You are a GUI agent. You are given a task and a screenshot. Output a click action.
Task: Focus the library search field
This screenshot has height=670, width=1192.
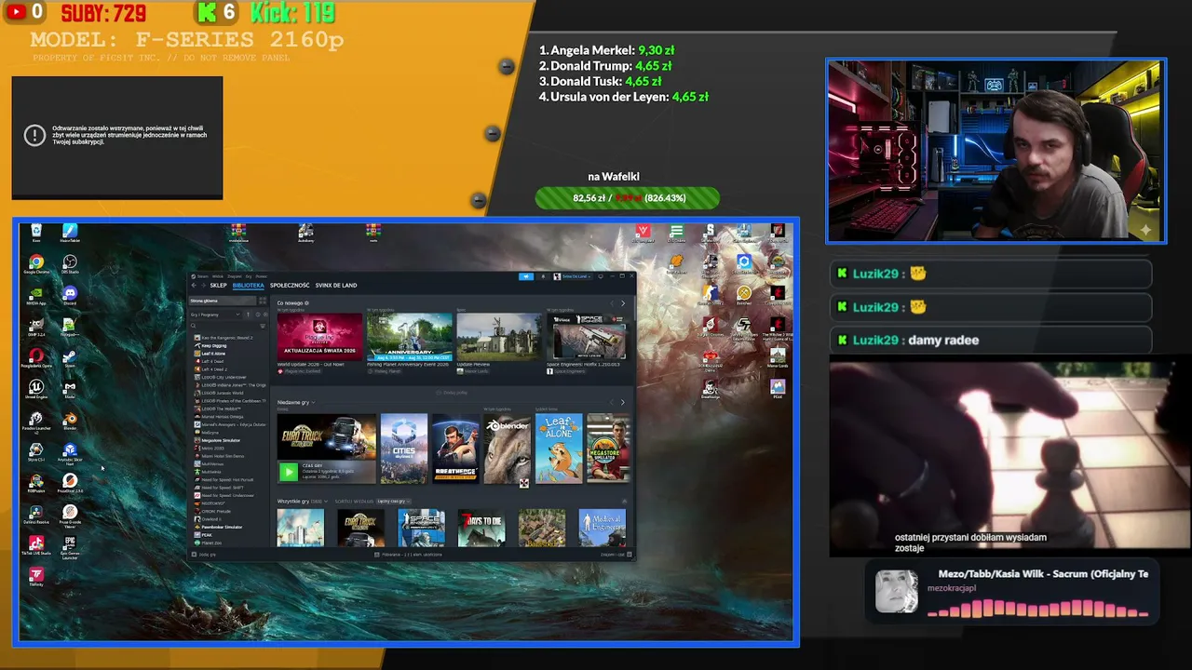tap(223, 326)
